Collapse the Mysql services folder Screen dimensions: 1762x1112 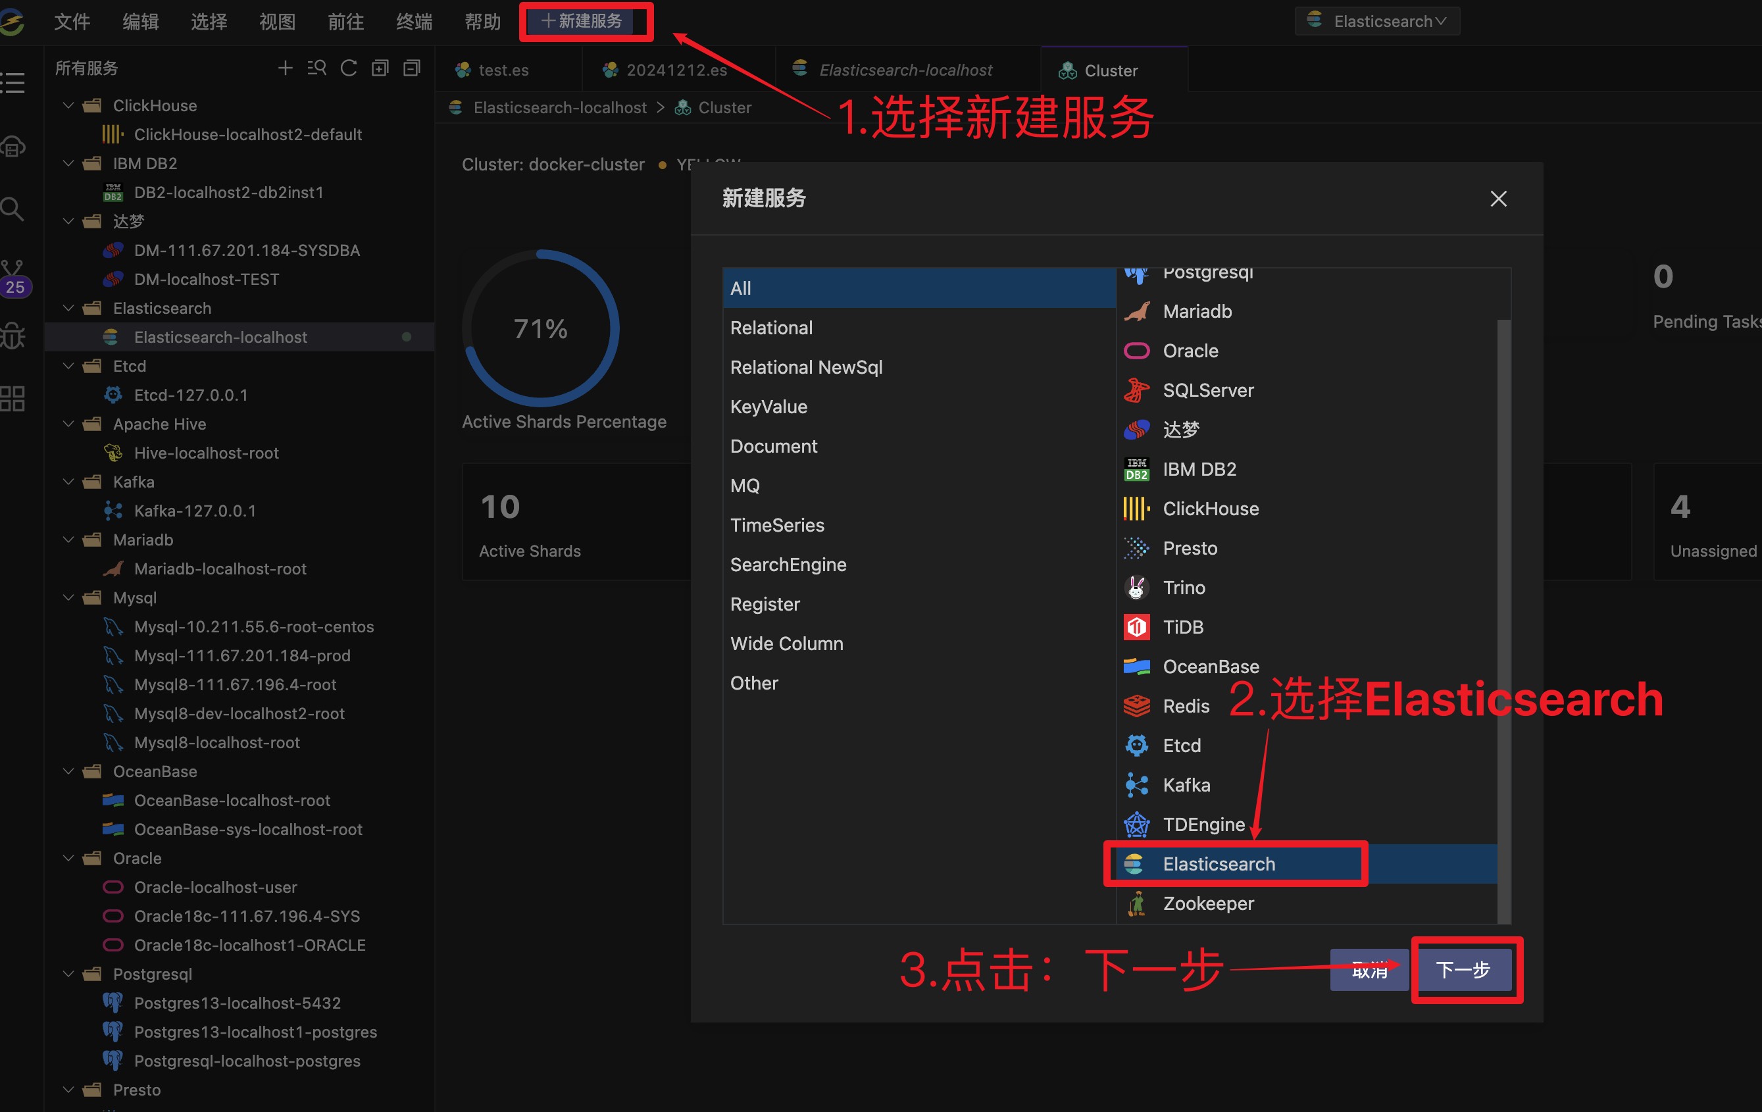pos(68,597)
